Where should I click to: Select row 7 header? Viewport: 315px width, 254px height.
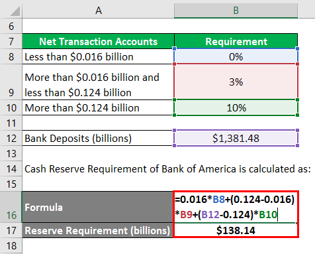11,41
